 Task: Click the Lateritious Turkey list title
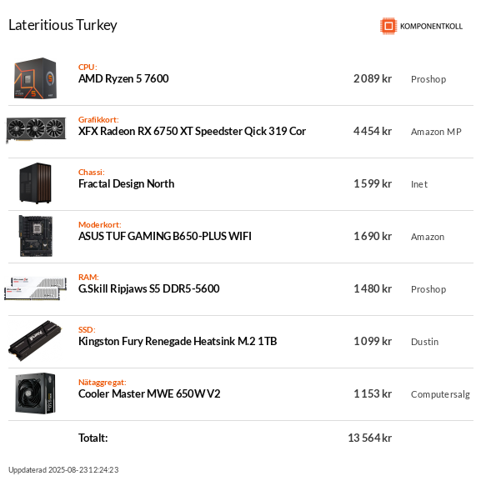point(63,25)
